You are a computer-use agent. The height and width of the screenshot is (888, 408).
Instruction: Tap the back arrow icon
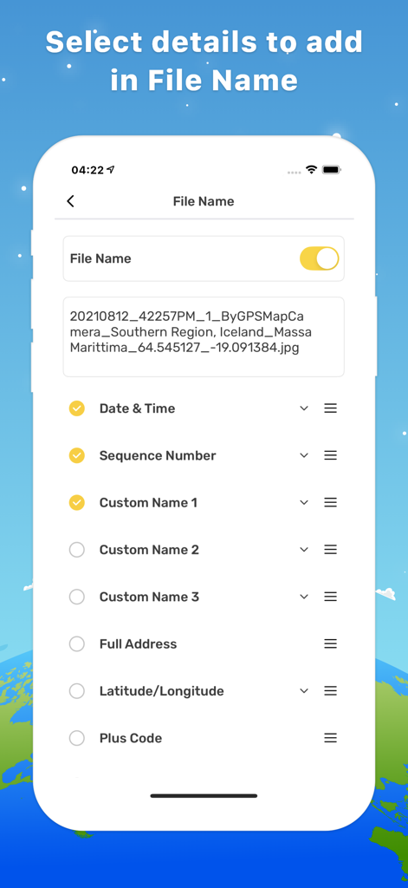[x=71, y=201]
